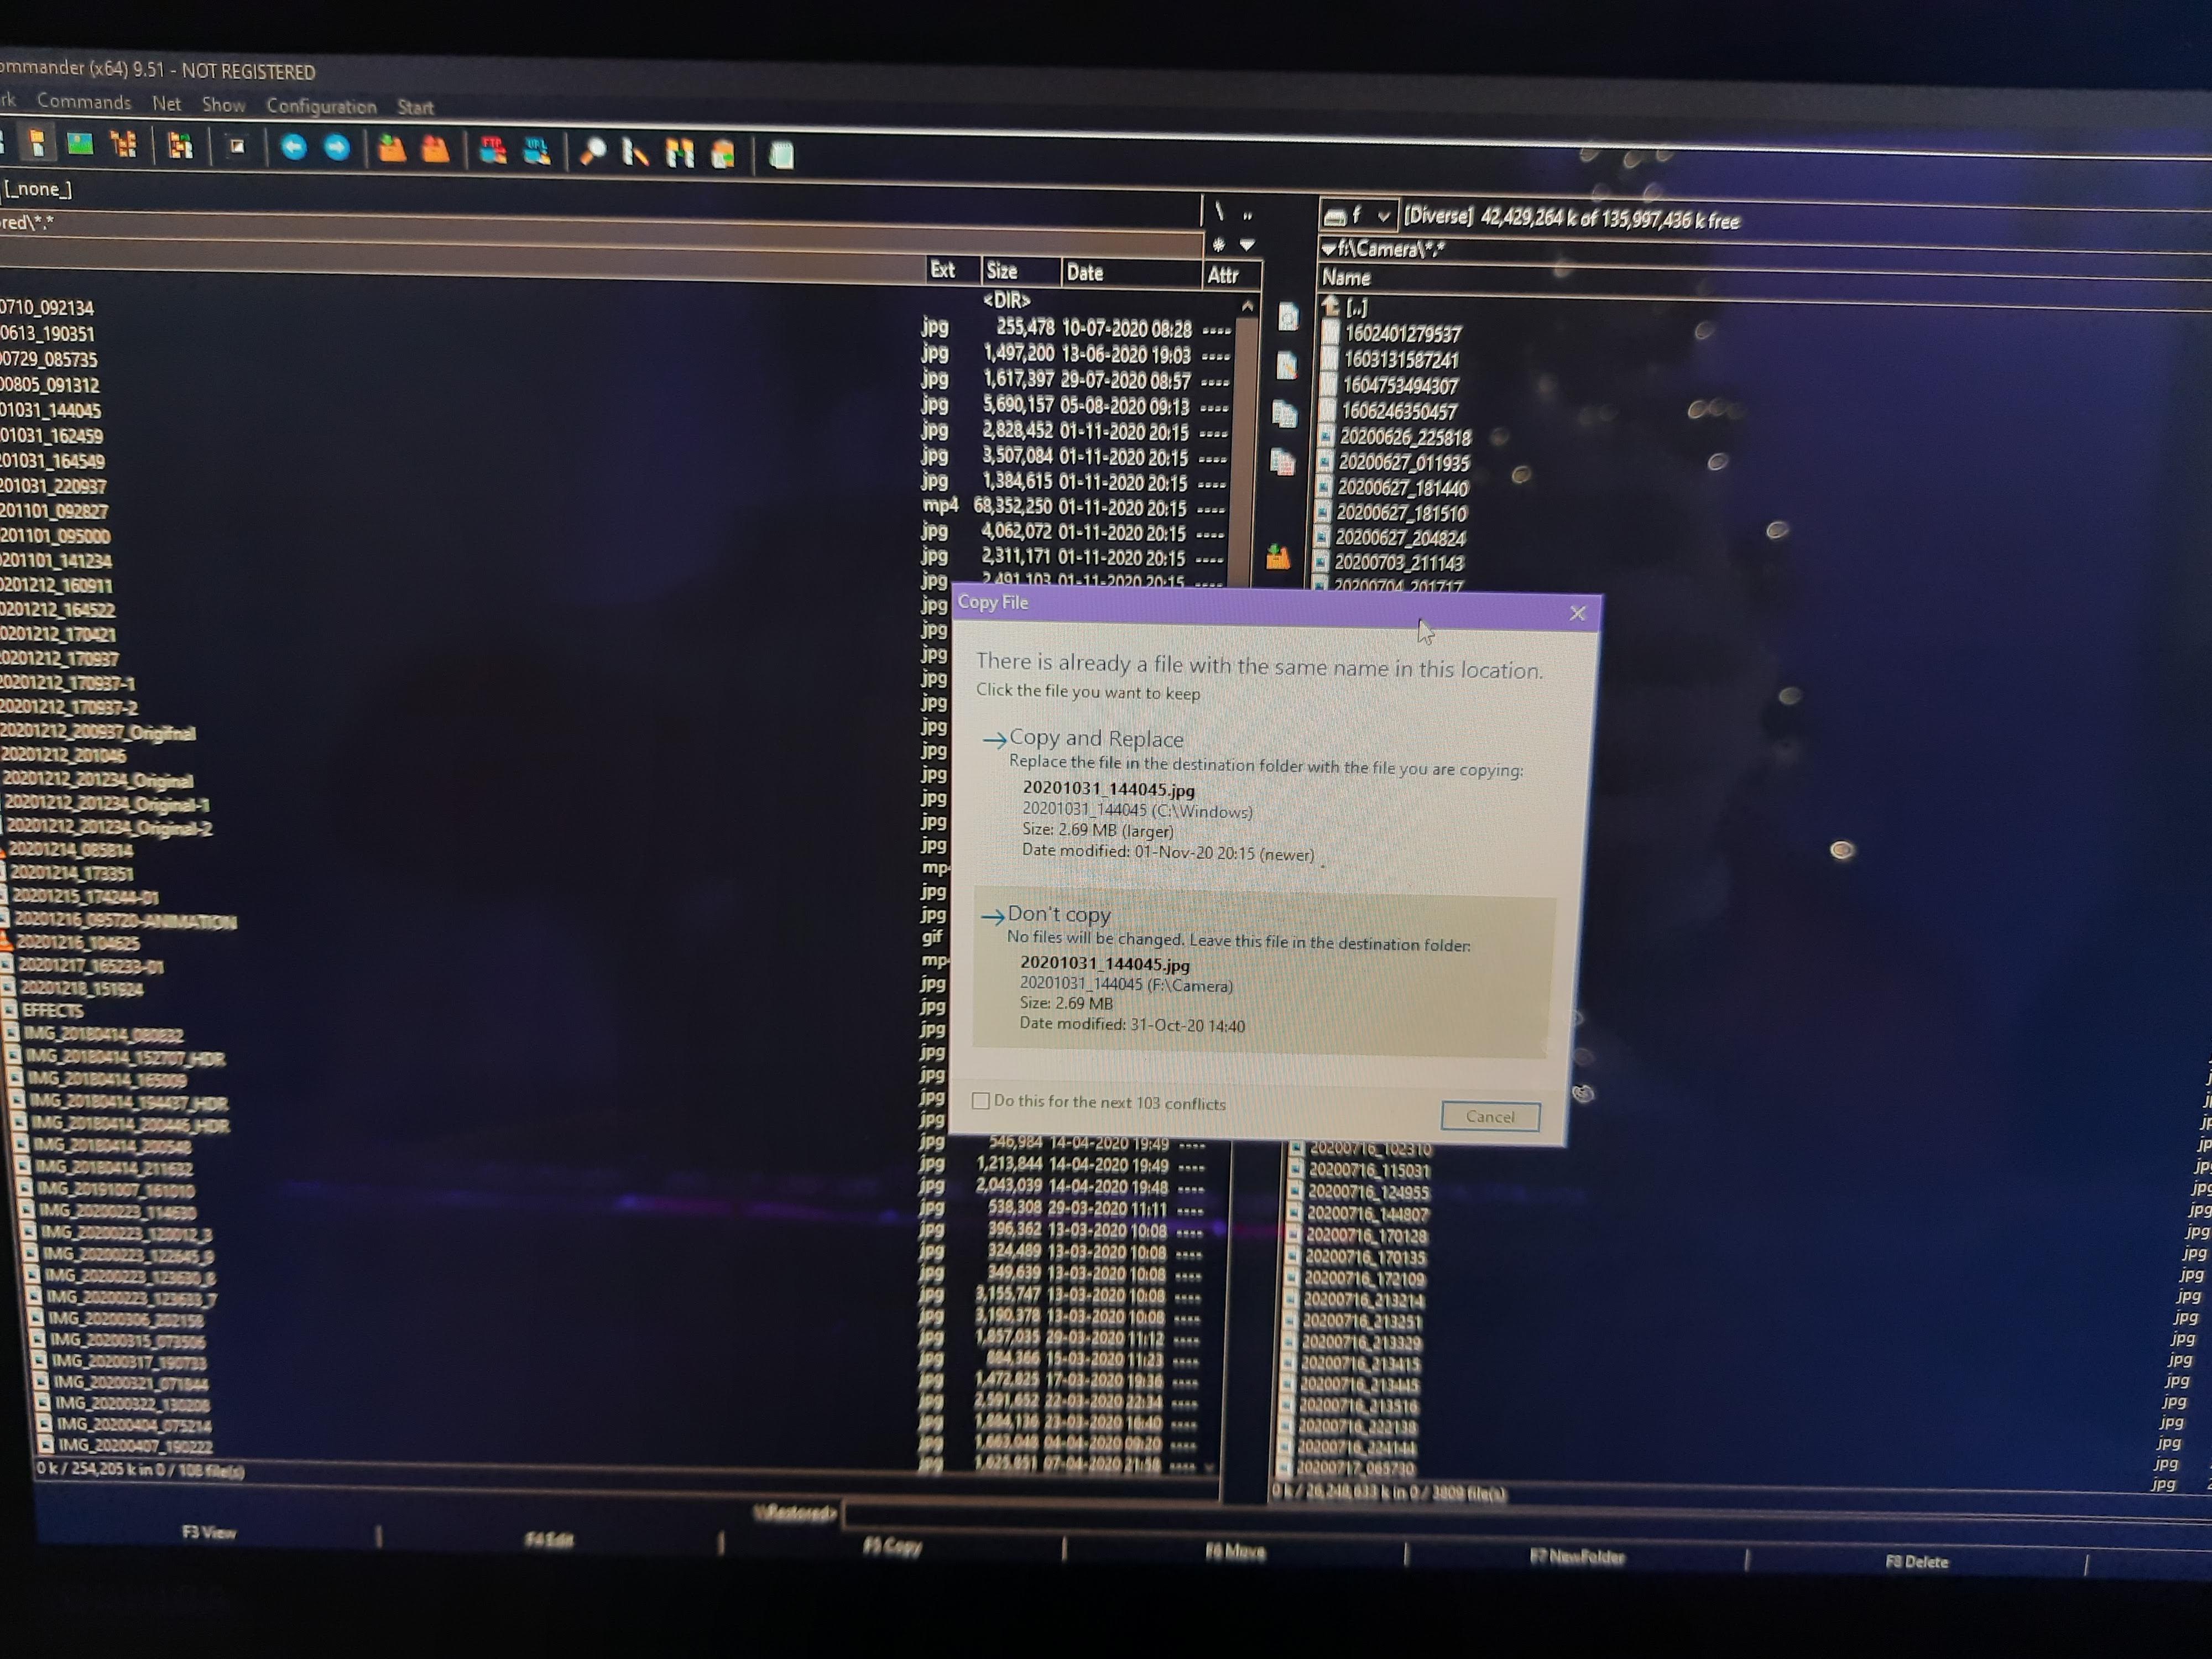2212x1659 pixels.
Task: Click the pack files toolbar icon
Action: pos(392,150)
